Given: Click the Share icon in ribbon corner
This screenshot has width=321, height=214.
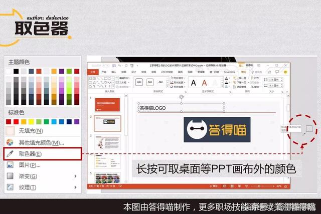Looking at the screenshot, I should [x=269, y=72].
